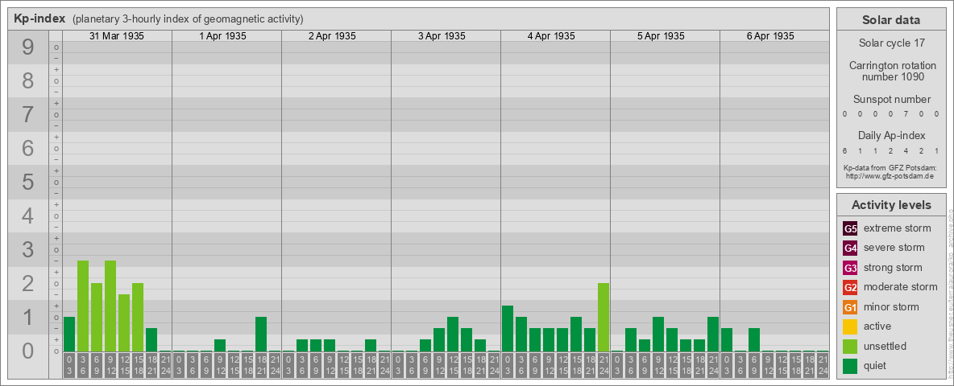
Task: Select the yellow active level swatch
Action: 850,326
